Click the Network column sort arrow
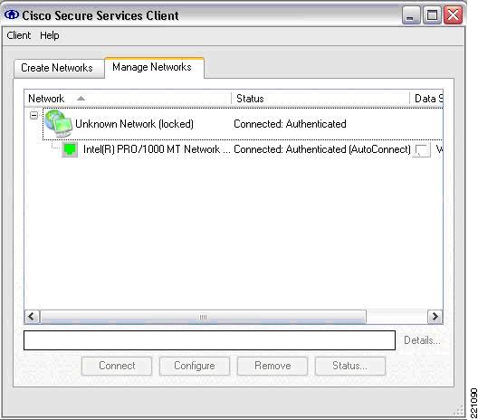The image size is (478, 420). pyautogui.click(x=81, y=99)
